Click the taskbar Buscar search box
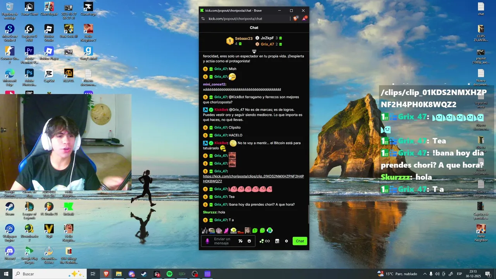The width and height of the screenshot is (496, 279). 50,274
